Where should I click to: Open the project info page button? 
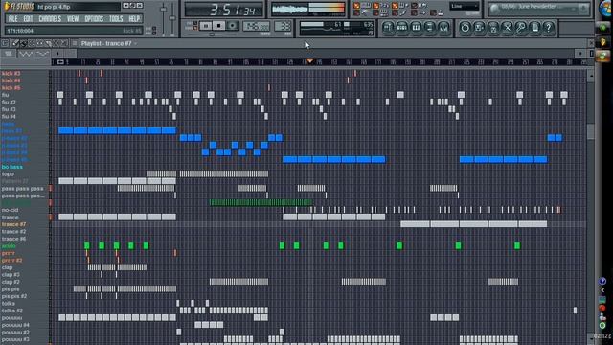[x=535, y=28]
